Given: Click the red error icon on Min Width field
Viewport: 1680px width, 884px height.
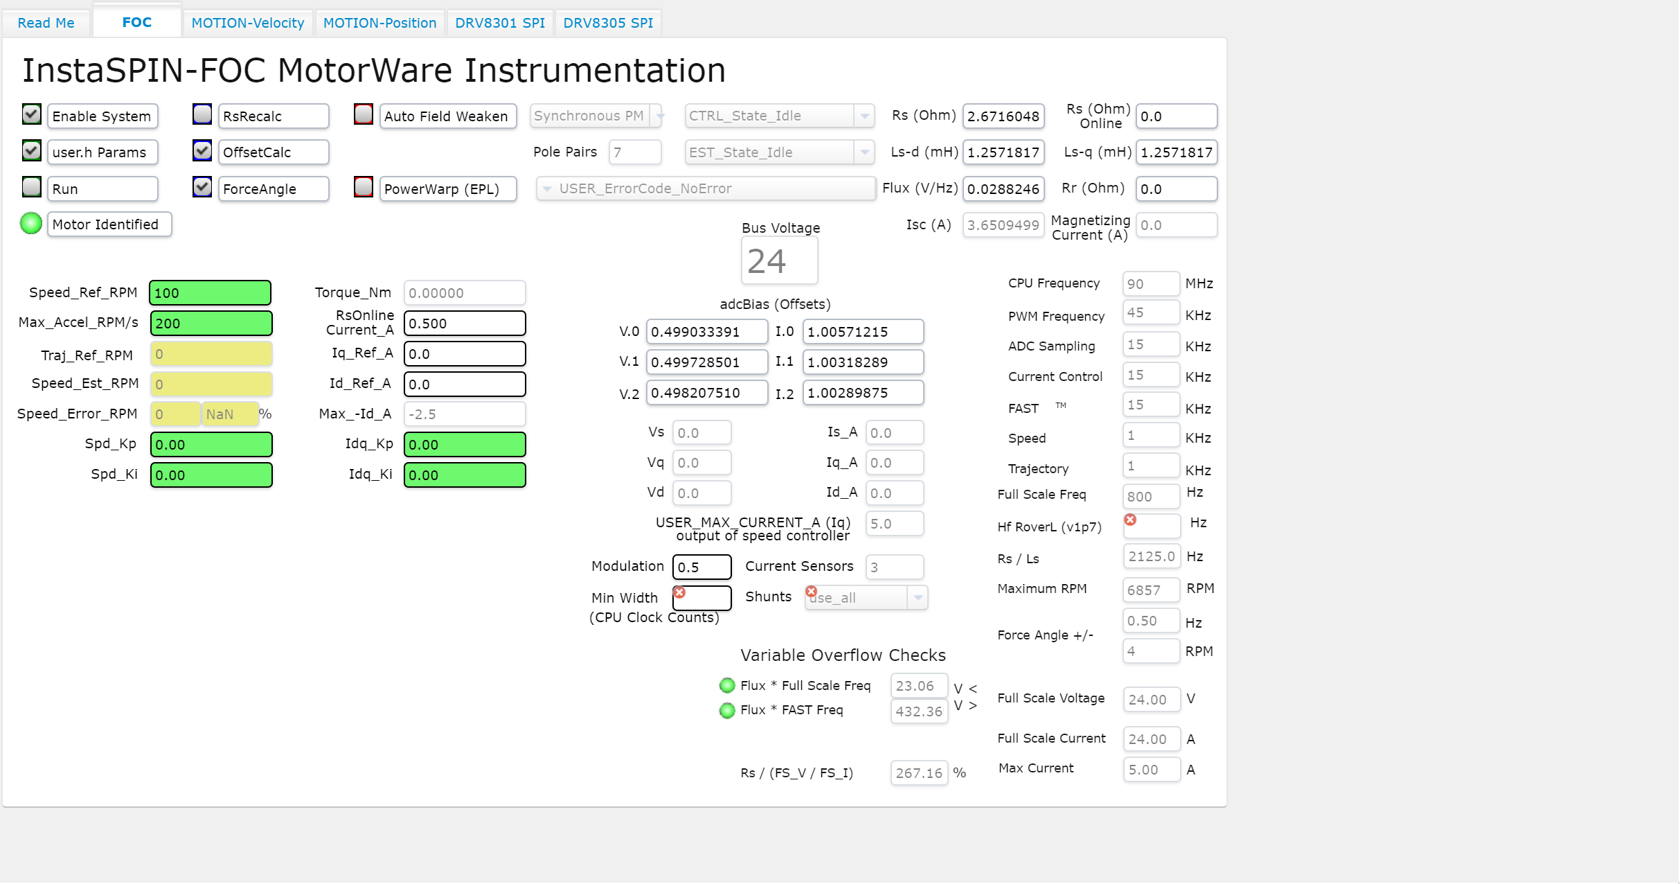Looking at the screenshot, I should [x=679, y=592].
